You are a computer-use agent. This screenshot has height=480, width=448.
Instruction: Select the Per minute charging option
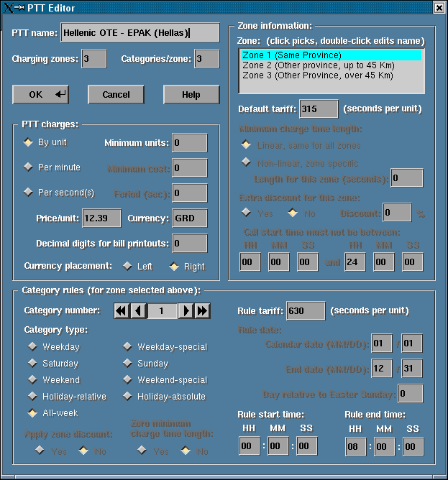click(29, 167)
